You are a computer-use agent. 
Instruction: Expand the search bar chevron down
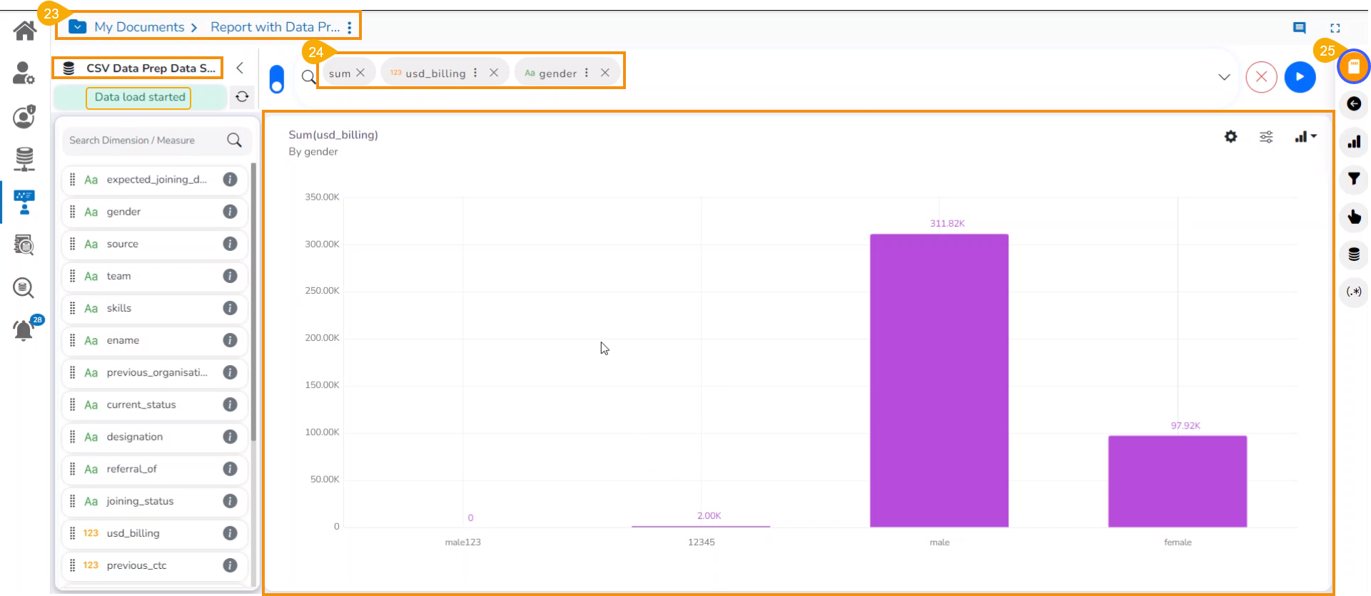pyautogui.click(x=1224, y=77)
